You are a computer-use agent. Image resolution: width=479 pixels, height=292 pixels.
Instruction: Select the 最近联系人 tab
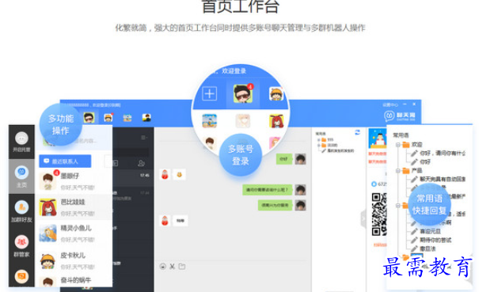click(65, 161)
